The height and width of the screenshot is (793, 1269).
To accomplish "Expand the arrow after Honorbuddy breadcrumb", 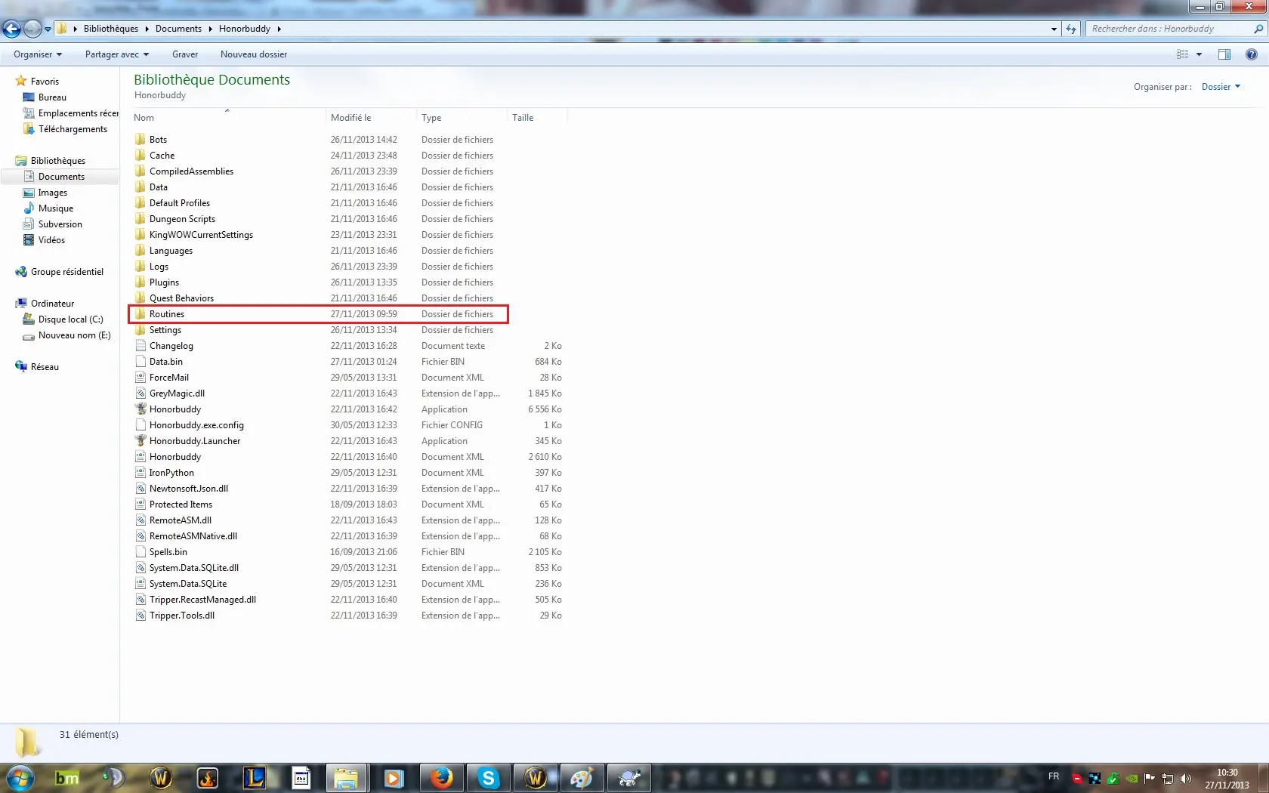I will tap(279, 29).
